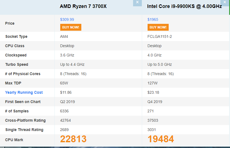This screenshot has width=230, height=148.
Task: Click the 271 samples value
Action: pos(151,111)
